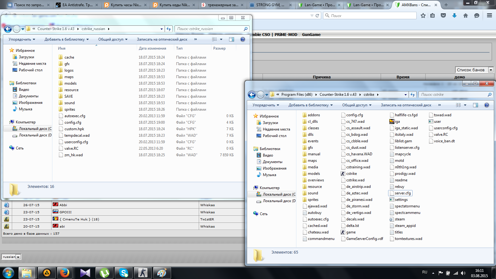
Task: Click the Firefox download arrow icon
Action: click(454, 15)
